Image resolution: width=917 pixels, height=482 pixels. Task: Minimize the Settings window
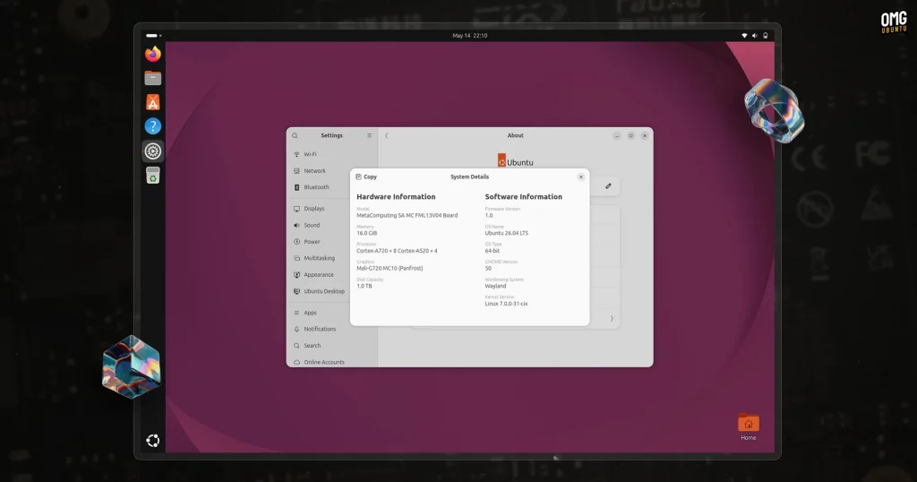[616, 135]
